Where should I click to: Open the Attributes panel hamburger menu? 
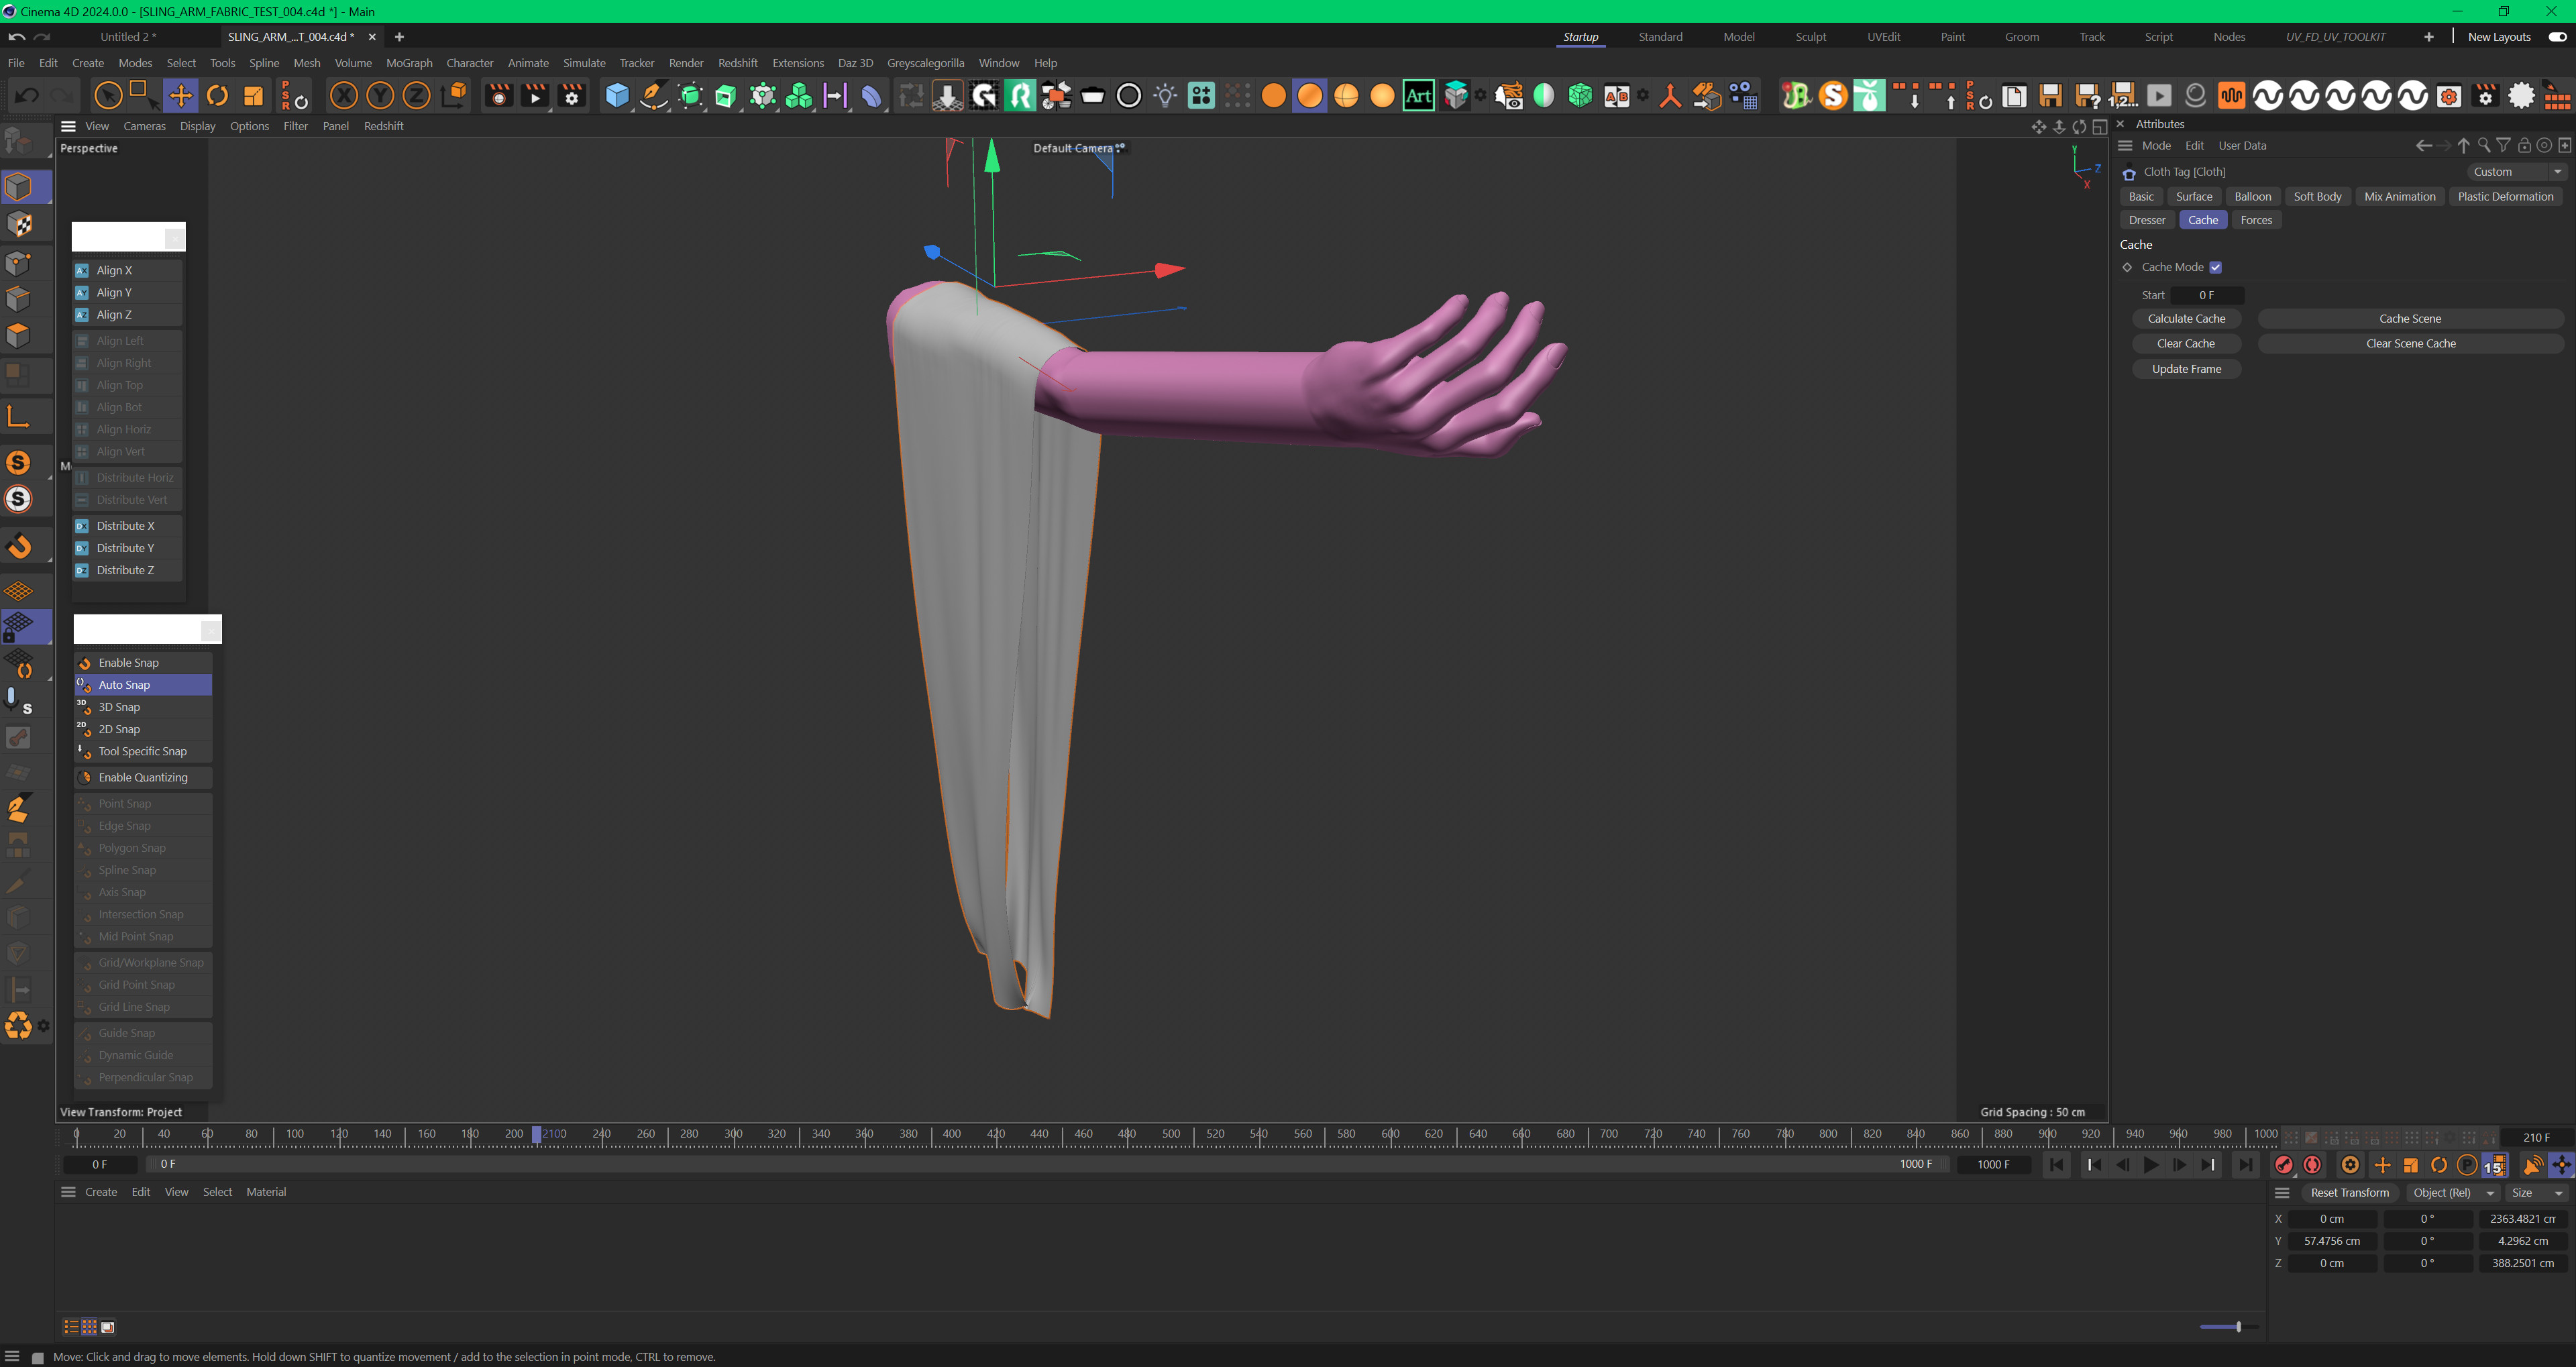(2125, 146)
